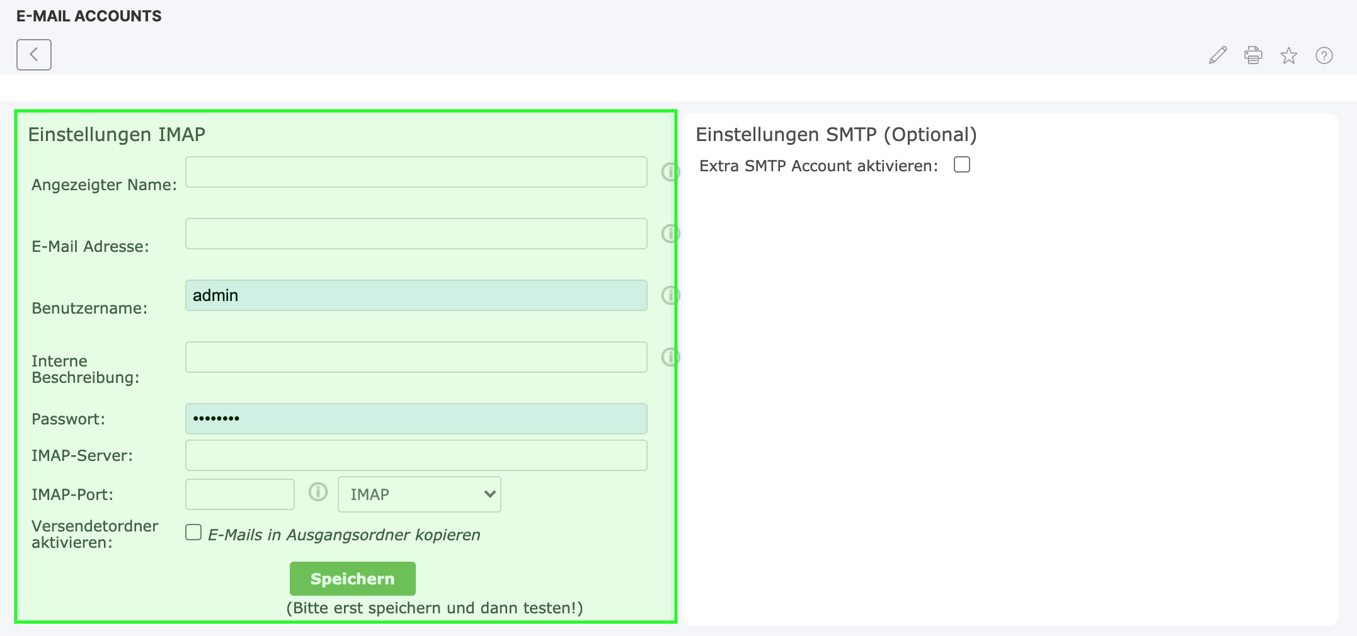The width and height of the screenshot is (1357, 636).
Task: Select the Passwort input field
Action: point(416,419)
